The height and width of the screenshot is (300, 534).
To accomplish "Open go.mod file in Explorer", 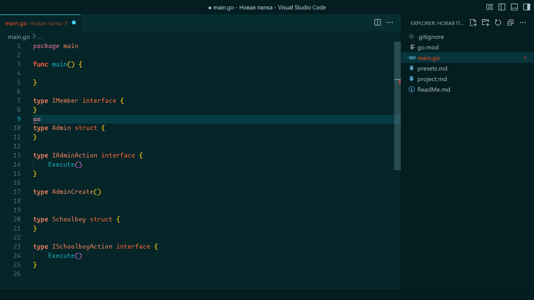I will point(428,47).
